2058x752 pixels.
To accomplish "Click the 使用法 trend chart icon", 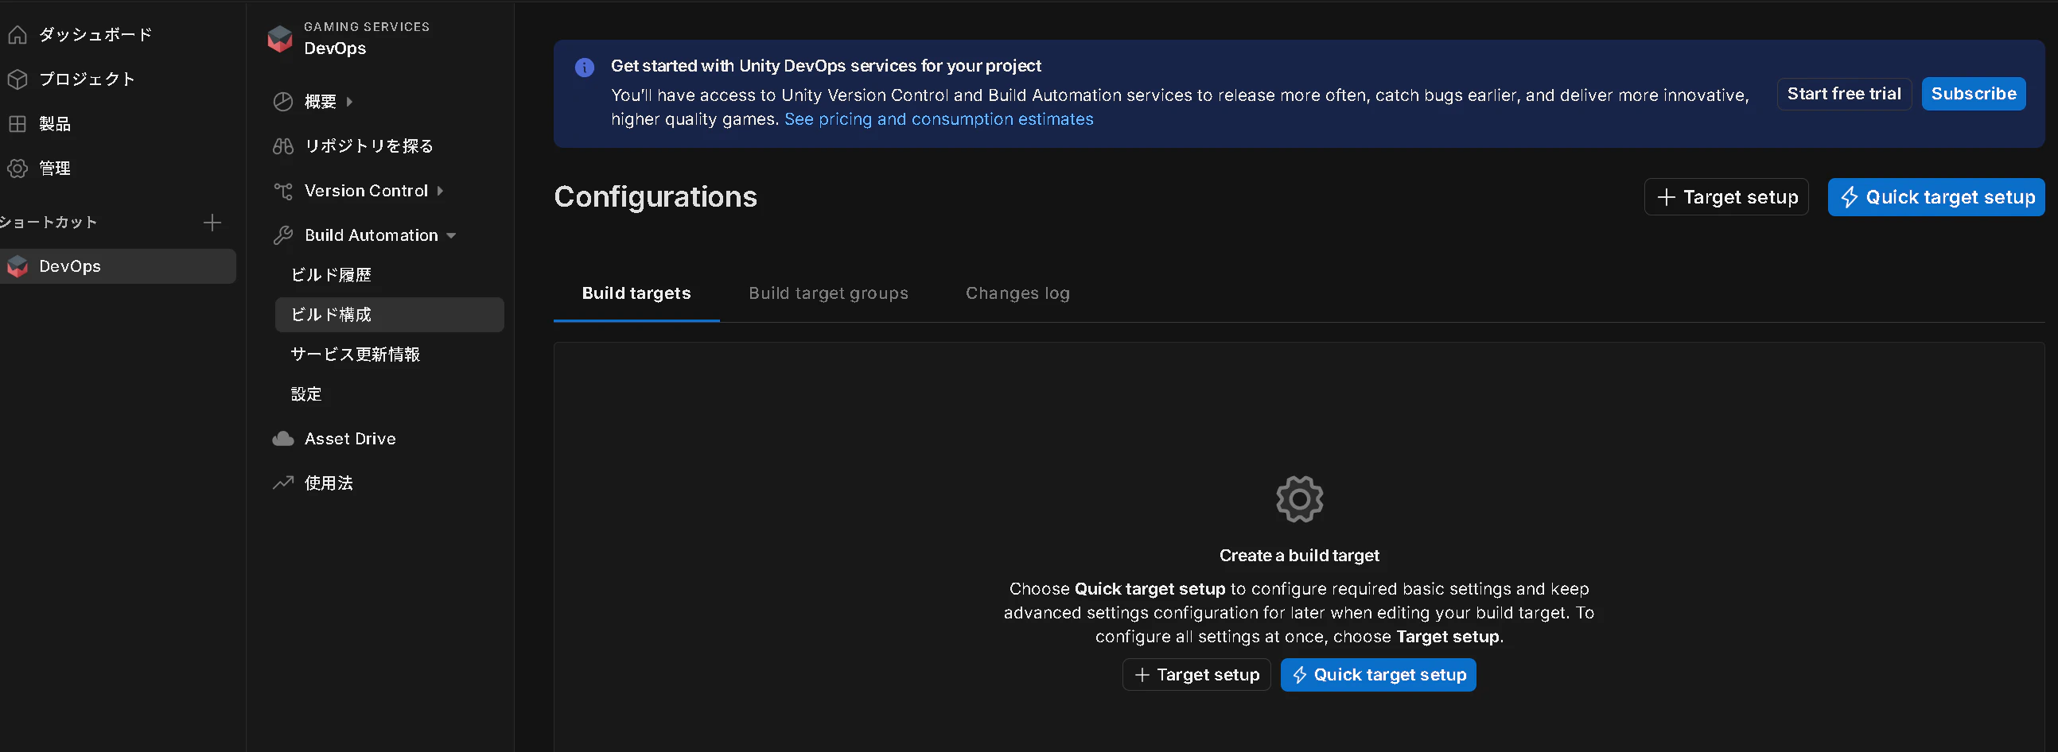I will [283, 483].
